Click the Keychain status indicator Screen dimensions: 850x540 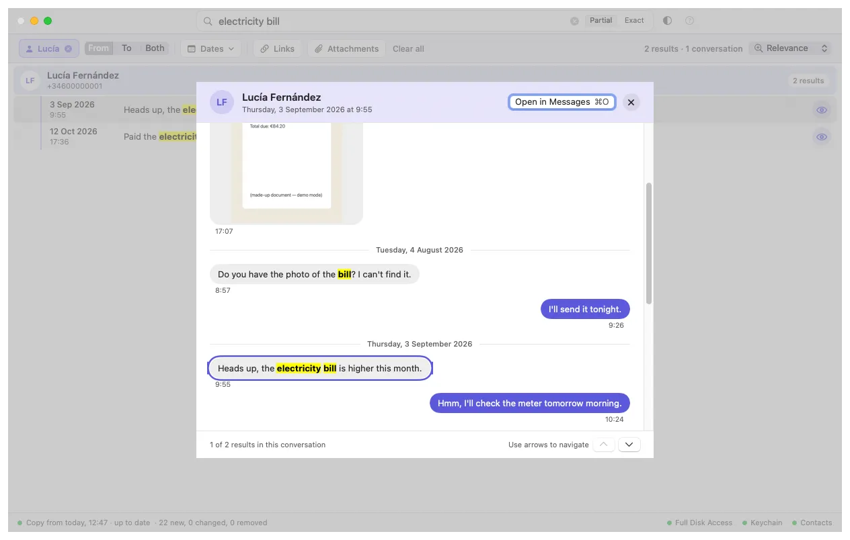point(762,523)
